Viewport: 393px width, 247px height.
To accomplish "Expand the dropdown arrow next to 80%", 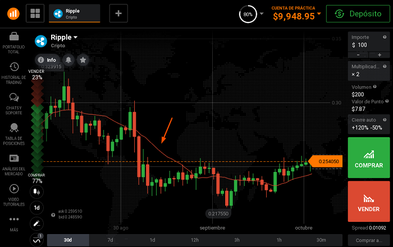I will coord(262,13).
